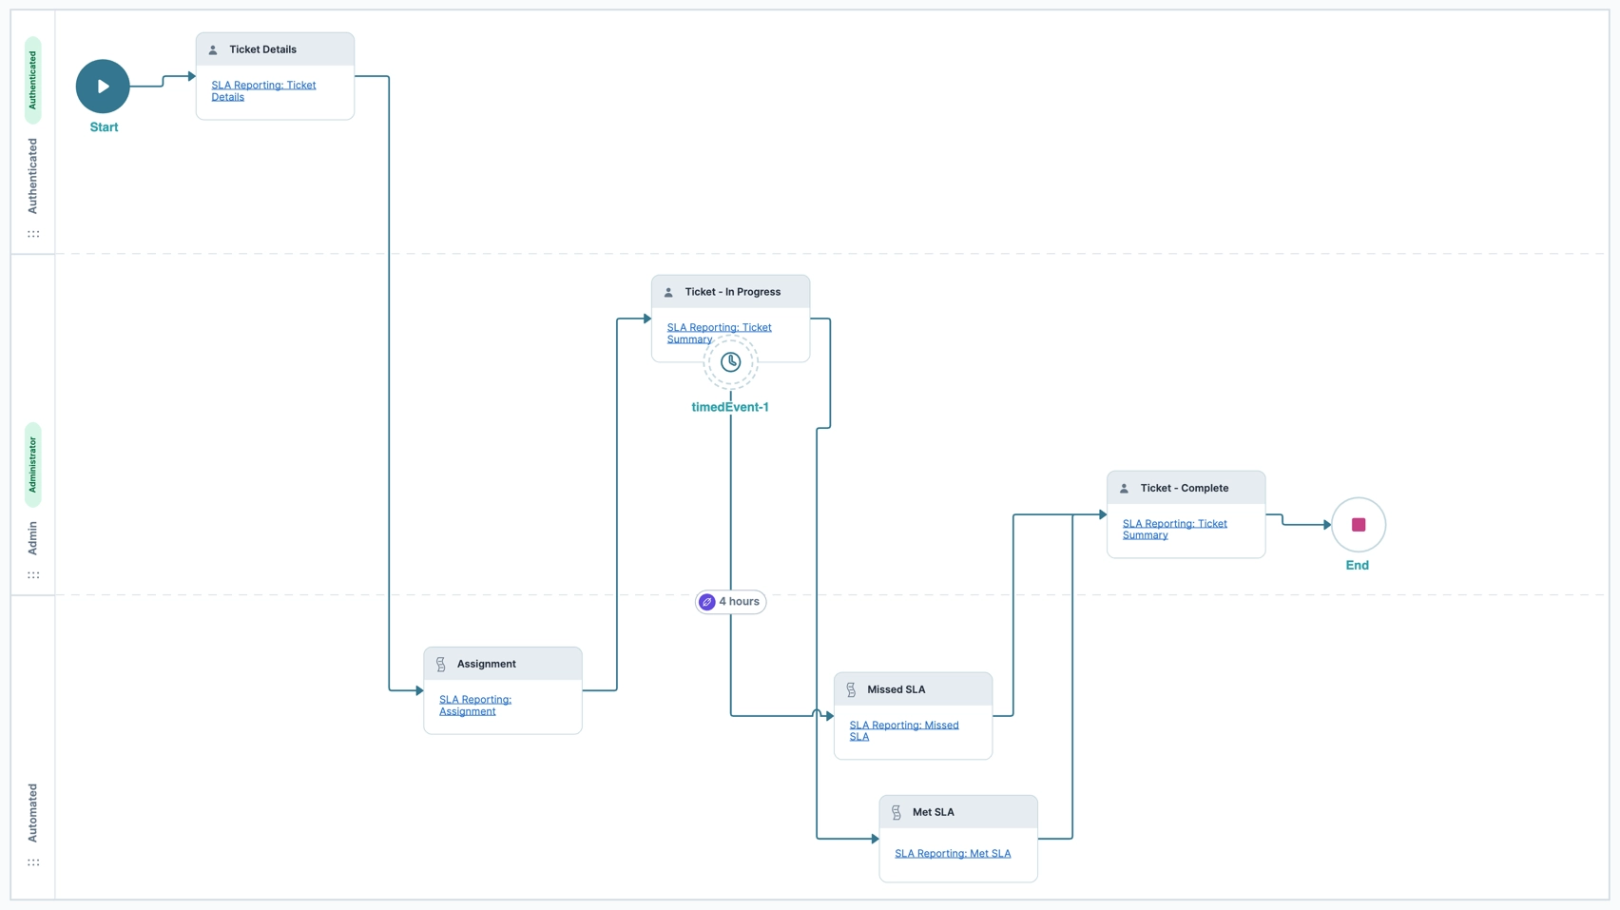Click the script icon on Met SLA node

point(897,812)
